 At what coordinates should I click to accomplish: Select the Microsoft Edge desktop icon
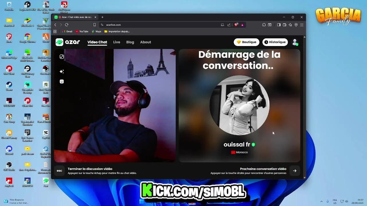pos(9,54)
